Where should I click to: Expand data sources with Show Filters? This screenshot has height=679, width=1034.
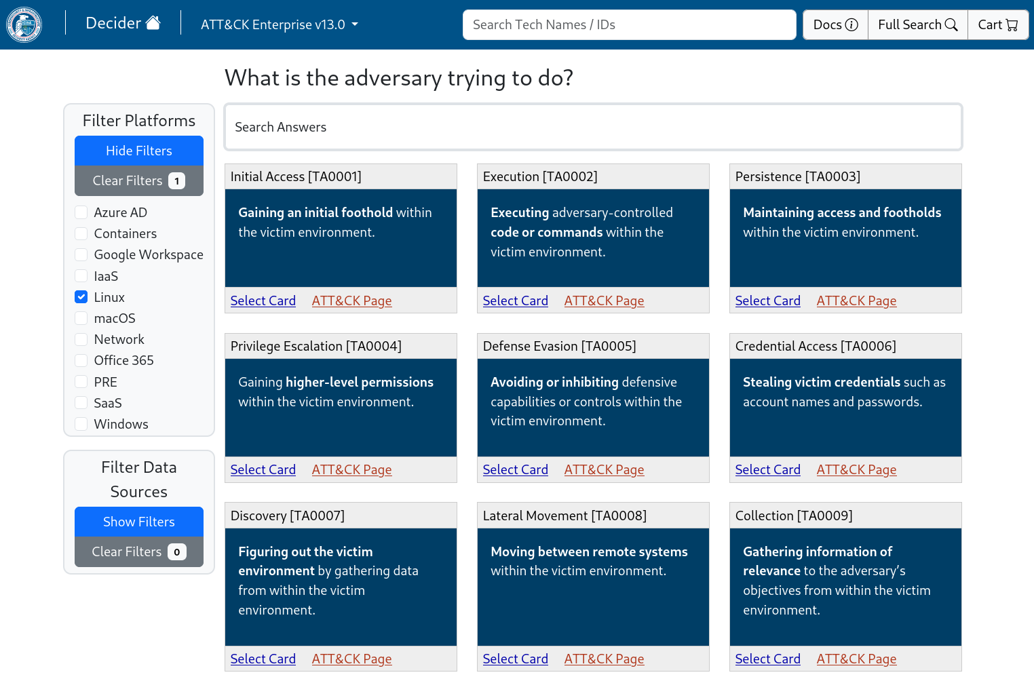point(139,522)
